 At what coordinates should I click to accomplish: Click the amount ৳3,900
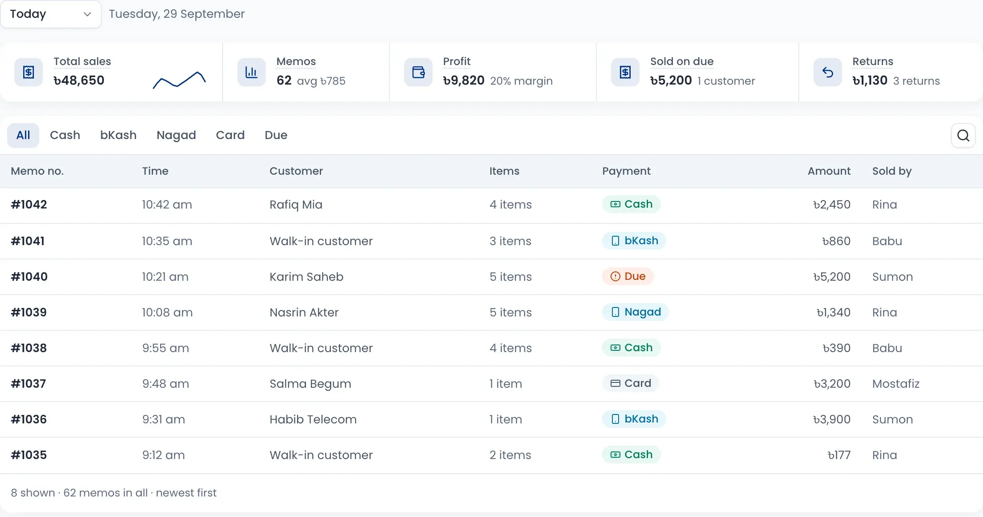coord(831,419)
